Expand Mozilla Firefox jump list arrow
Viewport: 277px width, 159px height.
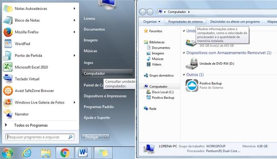pos(75,32)
